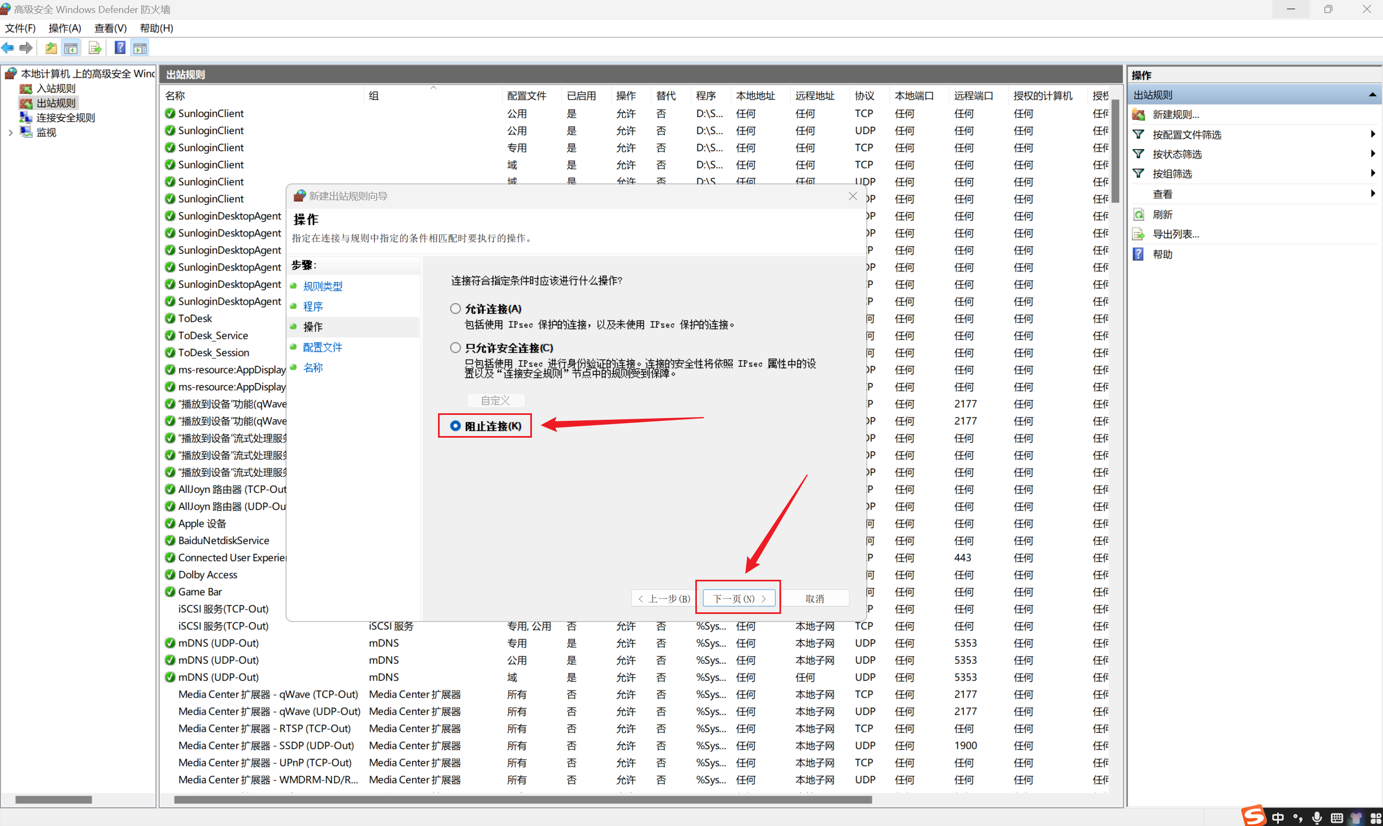Select the 'Media Center 扩展器 - RTSP (TCP-Out)' row

pyautogui.click(x=635, y=728)
